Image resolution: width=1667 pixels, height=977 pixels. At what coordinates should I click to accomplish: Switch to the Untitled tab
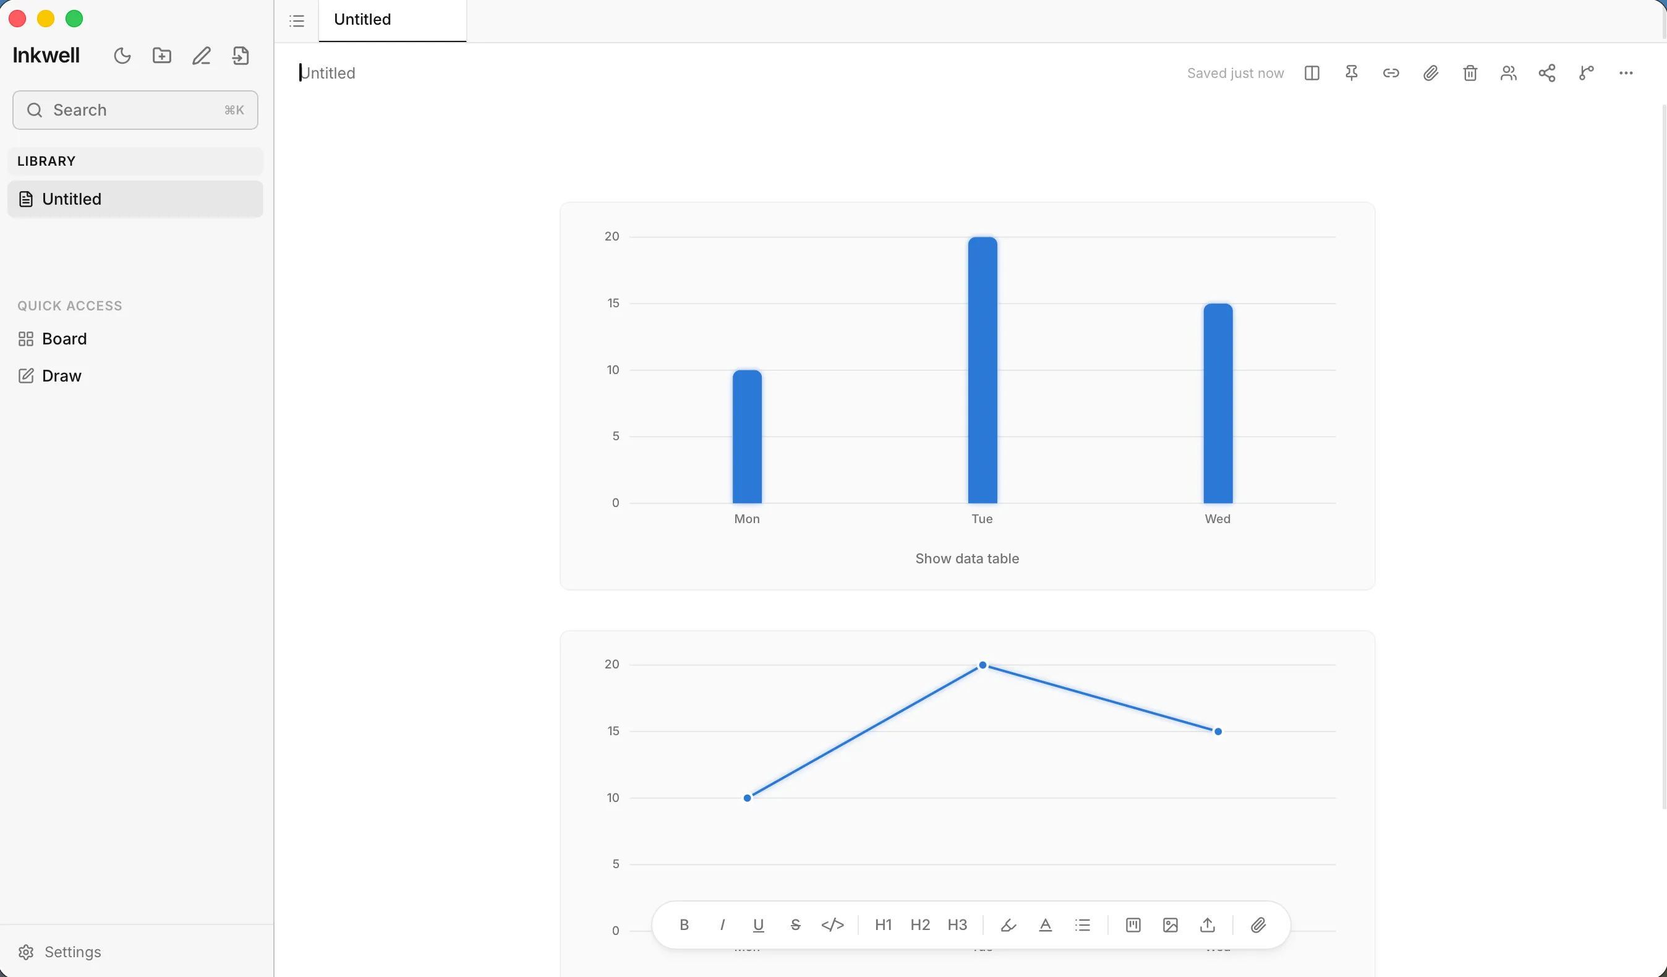click(x=392, y=20)
